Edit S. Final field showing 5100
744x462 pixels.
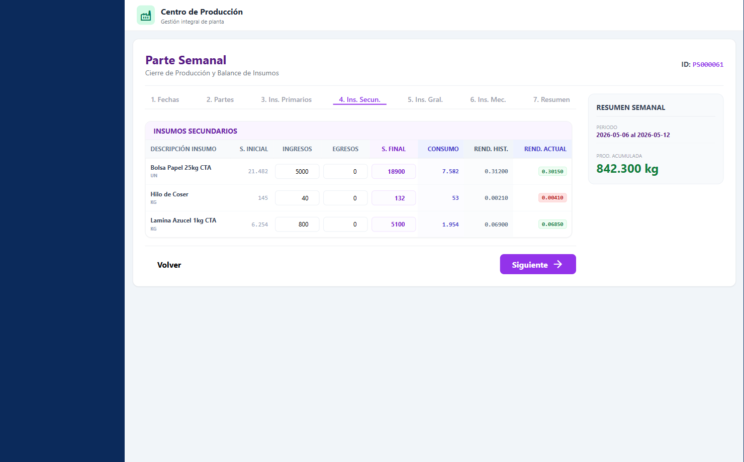click(x=394, y=224)
